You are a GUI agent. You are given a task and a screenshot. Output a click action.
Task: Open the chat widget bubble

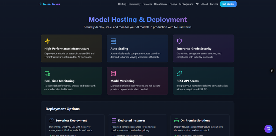(x=268, y=129)
